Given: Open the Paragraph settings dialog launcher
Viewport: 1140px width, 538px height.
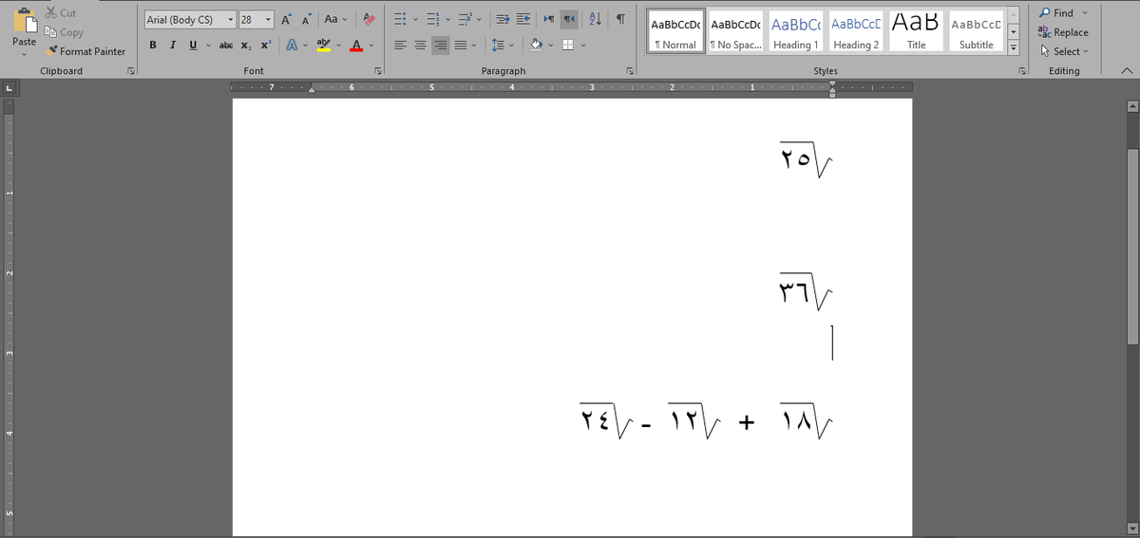Looking at the screenshot, I should tap(630, 71).
